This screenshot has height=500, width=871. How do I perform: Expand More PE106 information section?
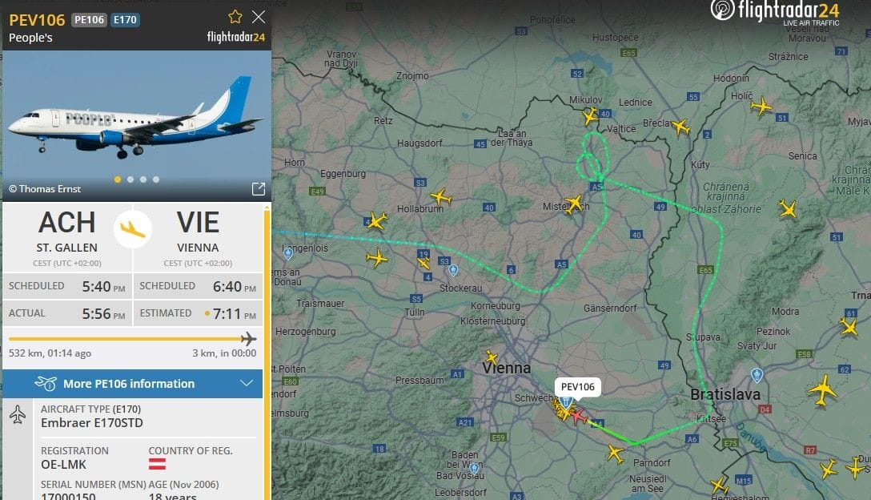[132, 384]
